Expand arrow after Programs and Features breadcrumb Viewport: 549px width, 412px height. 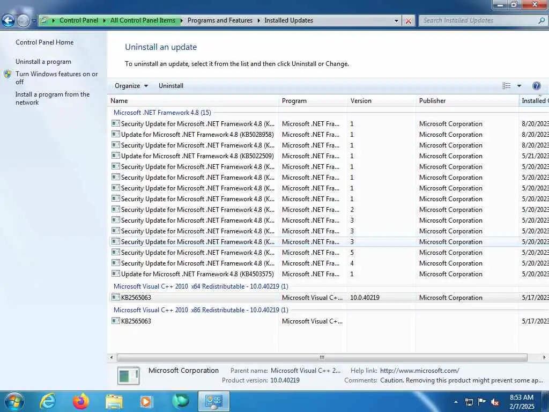click(258, 21)
